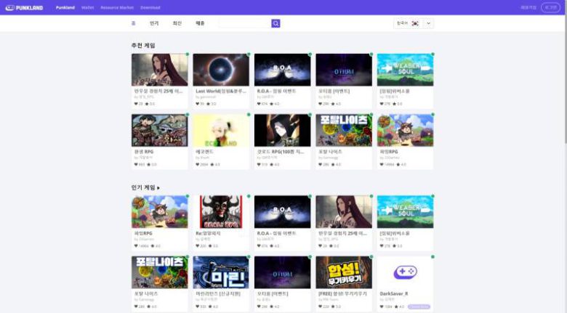Click the South Korea flag icon
This screenshot has height=313, width=567.
[x=415, y=23]
